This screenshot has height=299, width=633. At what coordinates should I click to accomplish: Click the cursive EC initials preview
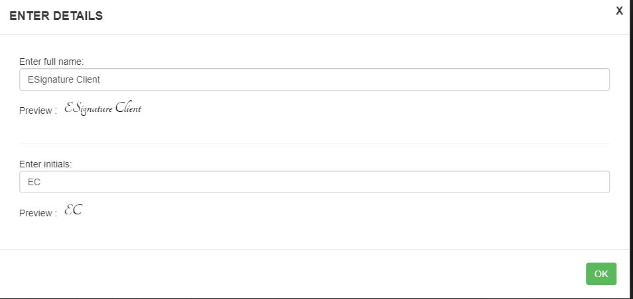74,210
